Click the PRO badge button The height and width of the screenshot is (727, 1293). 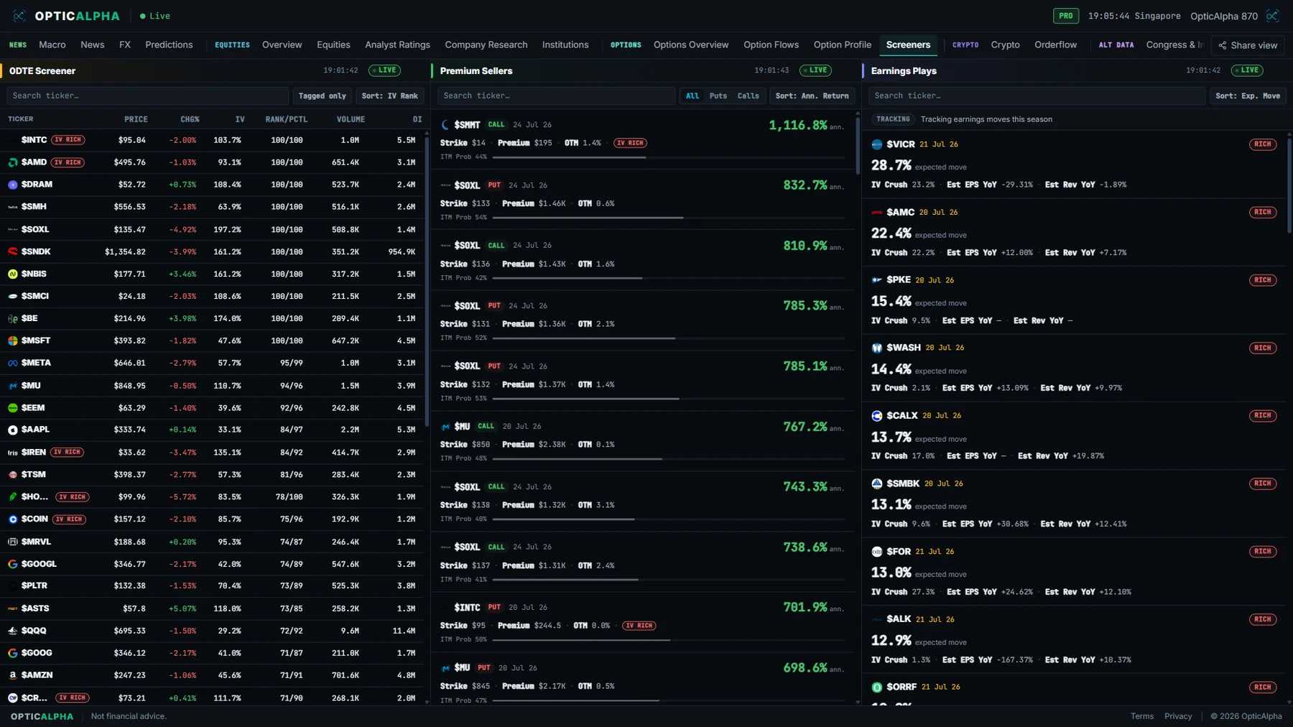tap(1066, 16)
